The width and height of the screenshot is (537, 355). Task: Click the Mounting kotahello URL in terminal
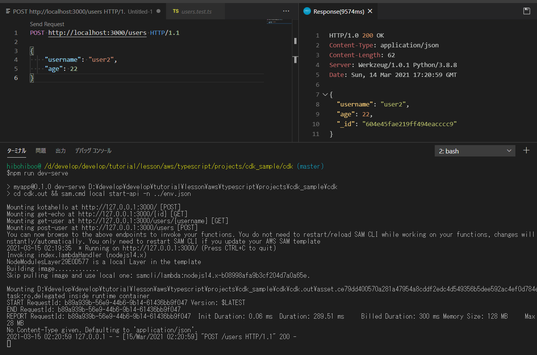(x=119, y=207)
